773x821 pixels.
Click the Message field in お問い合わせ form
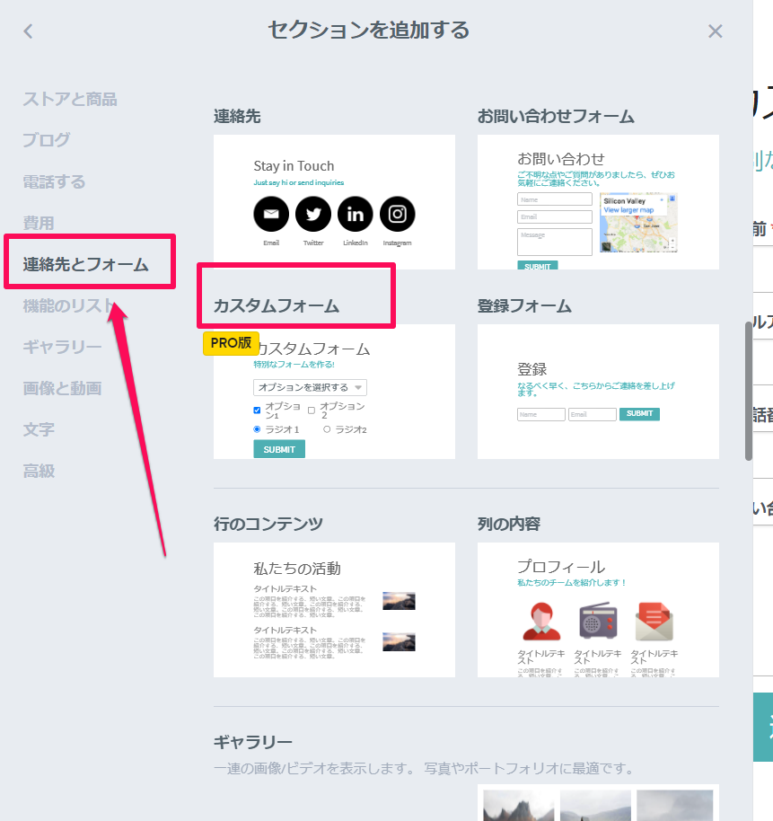pyautogui.click(x=555, y=242)
